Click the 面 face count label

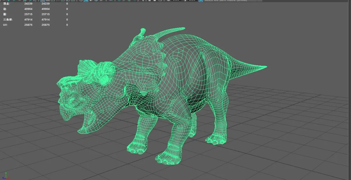[5, 14]
